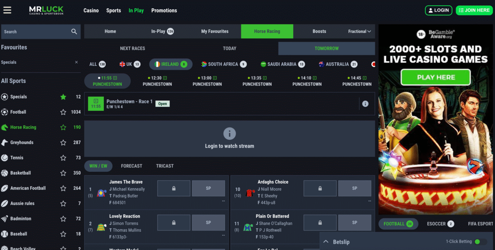Screen dimensions: 495x250
Task: Click the Football sport icon in sidebar
Action: click(5, 112)
